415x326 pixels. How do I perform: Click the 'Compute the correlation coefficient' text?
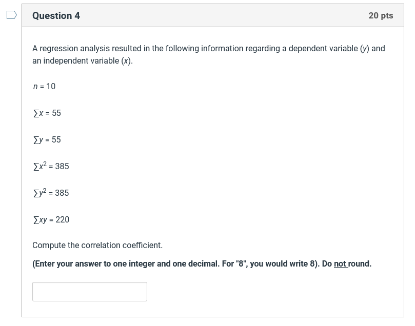pos(97,245)
